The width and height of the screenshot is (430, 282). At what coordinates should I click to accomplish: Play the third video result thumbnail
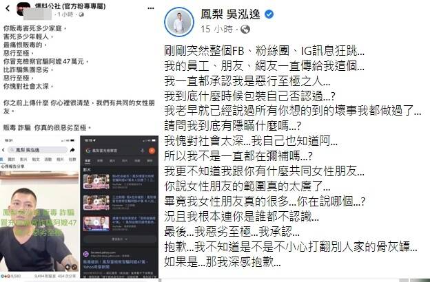coord(96,223)
